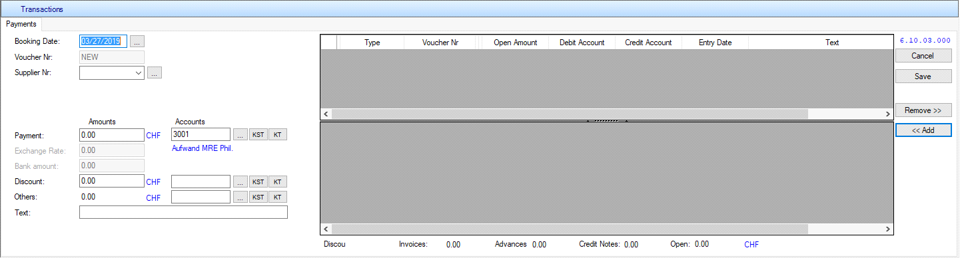Switch to the Payments tab
This screenshot has height=258, width=960.
[x=21, y=24]
